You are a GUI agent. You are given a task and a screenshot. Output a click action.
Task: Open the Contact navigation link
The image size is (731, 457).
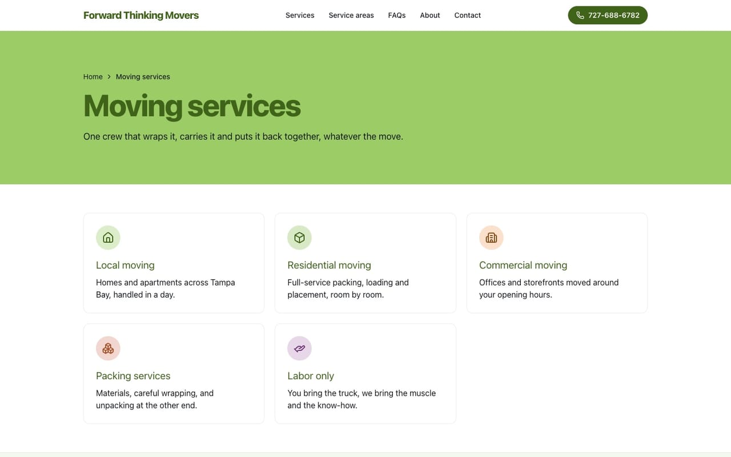click(x=468, y=15)
